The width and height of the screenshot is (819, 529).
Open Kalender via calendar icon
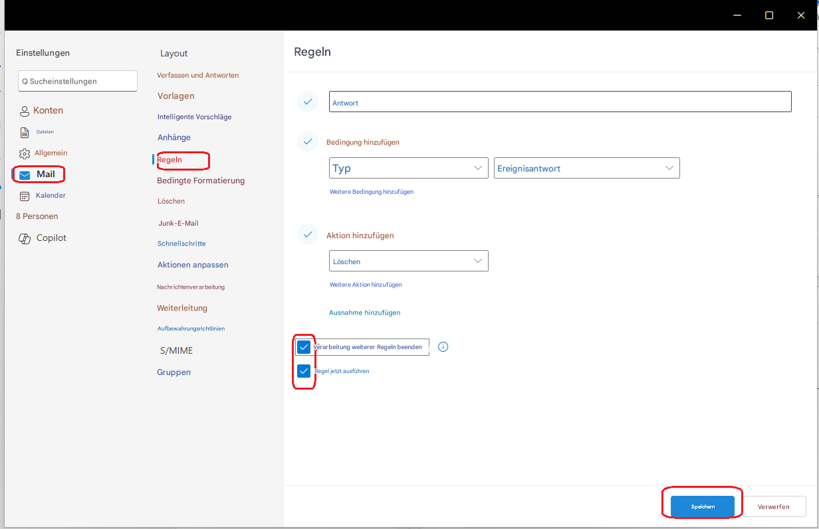pyautogui.click(x=25, y=196)
